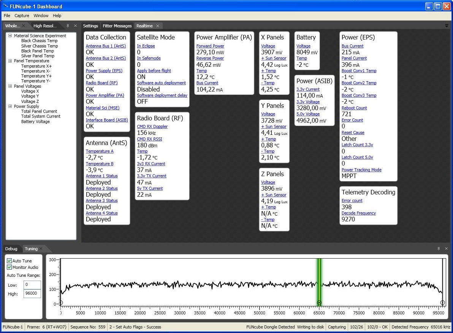
Task: Click the Sequence No: 559 status entry
Action: (88, 327)
